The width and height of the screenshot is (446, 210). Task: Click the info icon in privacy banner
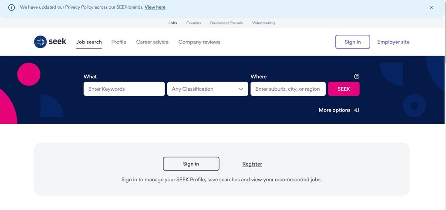12,7
